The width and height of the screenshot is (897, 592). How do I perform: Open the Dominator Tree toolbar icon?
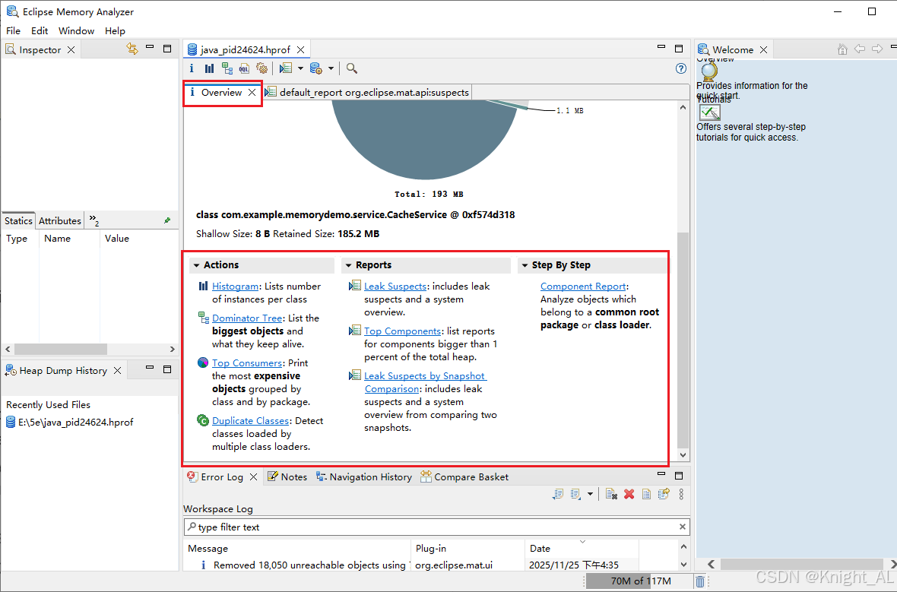227,68
